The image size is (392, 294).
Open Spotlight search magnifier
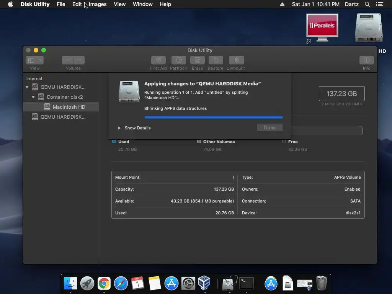[x=367, y=4]
